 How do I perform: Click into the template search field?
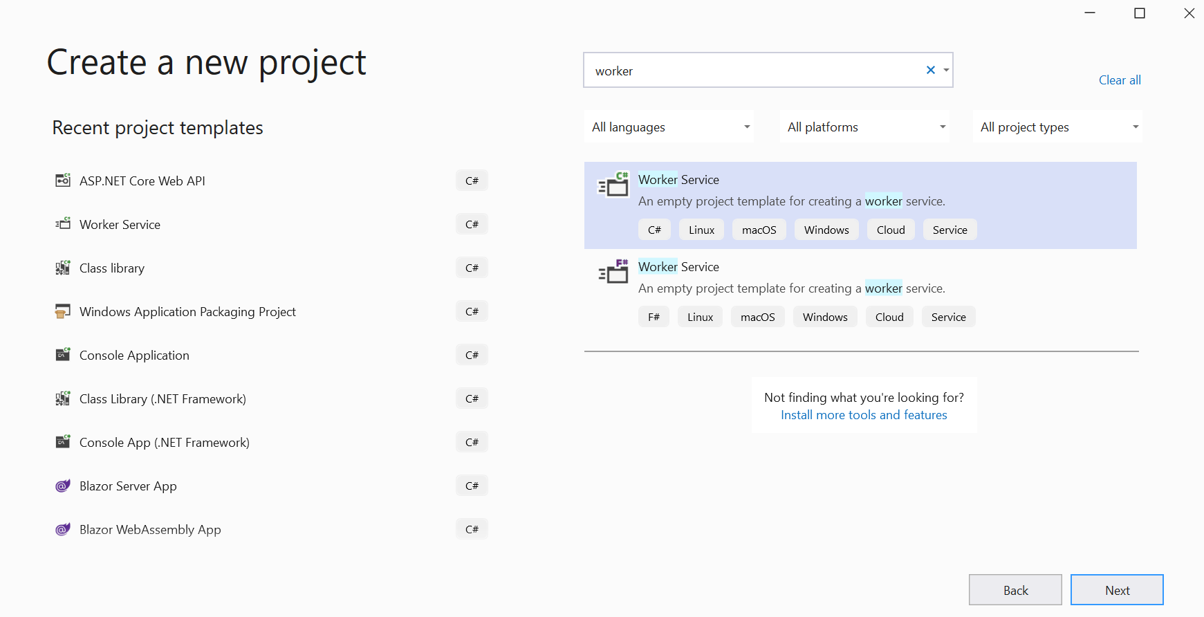(754, 71)
